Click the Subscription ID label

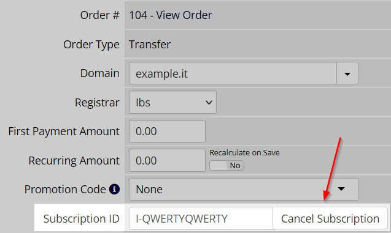tap(81, 218)
